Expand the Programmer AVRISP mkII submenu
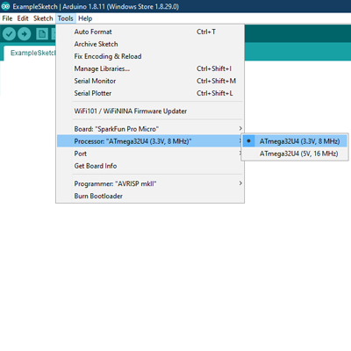The width and height of the screenshot is (351, 351). [x=150, y=183]
